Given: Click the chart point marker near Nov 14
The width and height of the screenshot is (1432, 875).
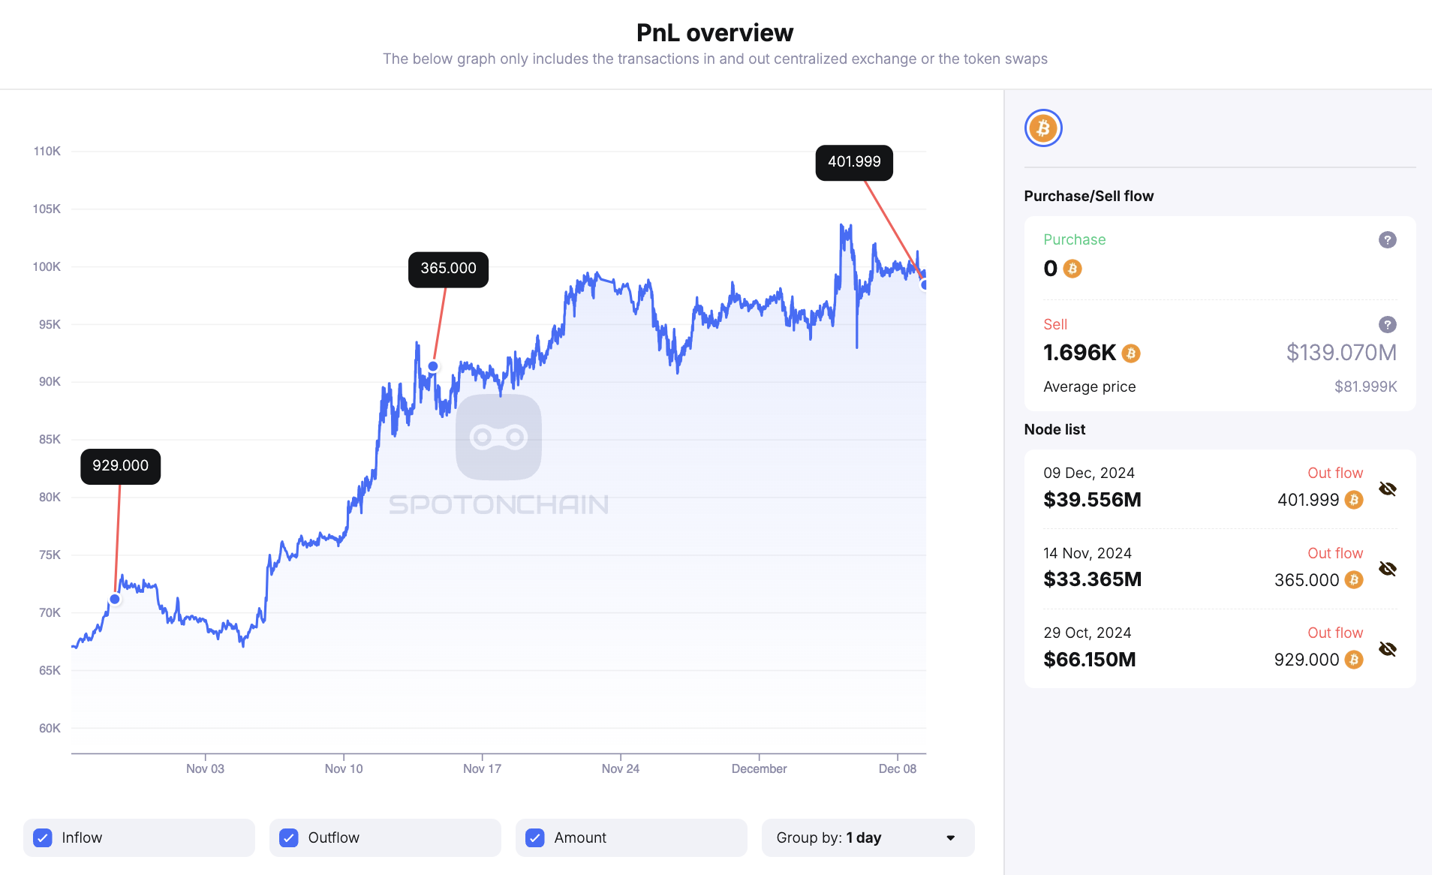Looking at the screenshot, I should click(433, 366).
